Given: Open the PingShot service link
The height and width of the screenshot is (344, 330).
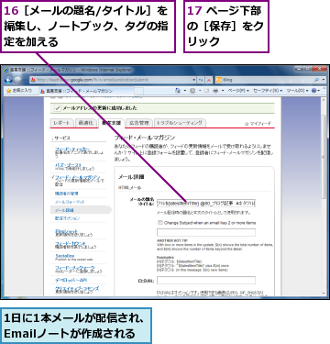Looking at the screenshot, I should (66, 231).
